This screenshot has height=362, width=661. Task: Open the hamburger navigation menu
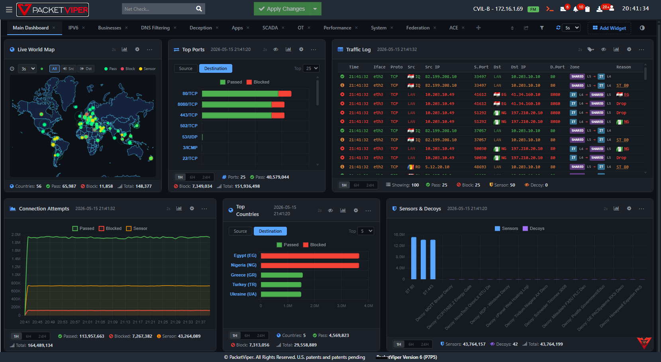(x=9, y=10)
